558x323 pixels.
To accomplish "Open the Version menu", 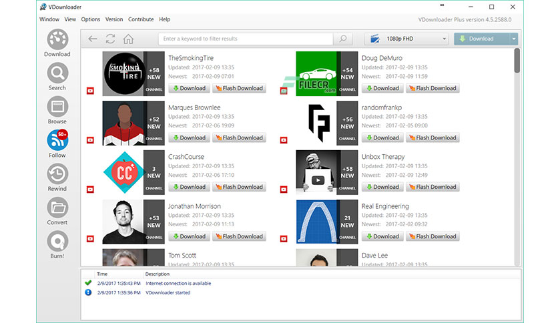I will 114,19.
